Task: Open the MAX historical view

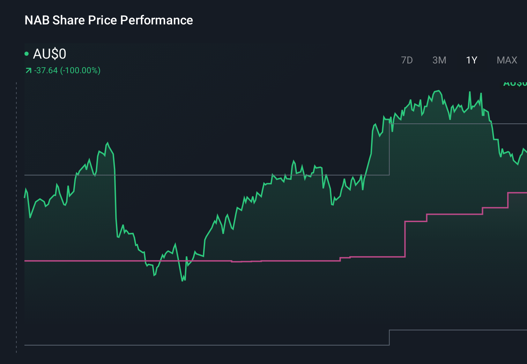Action: click(506, 60)
